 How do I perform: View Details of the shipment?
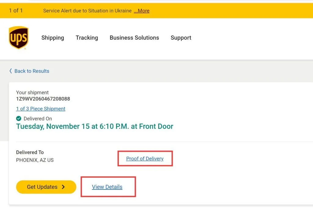click(x=108, y=187)
